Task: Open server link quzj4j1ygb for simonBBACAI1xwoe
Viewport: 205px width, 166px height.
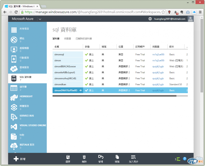Action: [158, 66]
